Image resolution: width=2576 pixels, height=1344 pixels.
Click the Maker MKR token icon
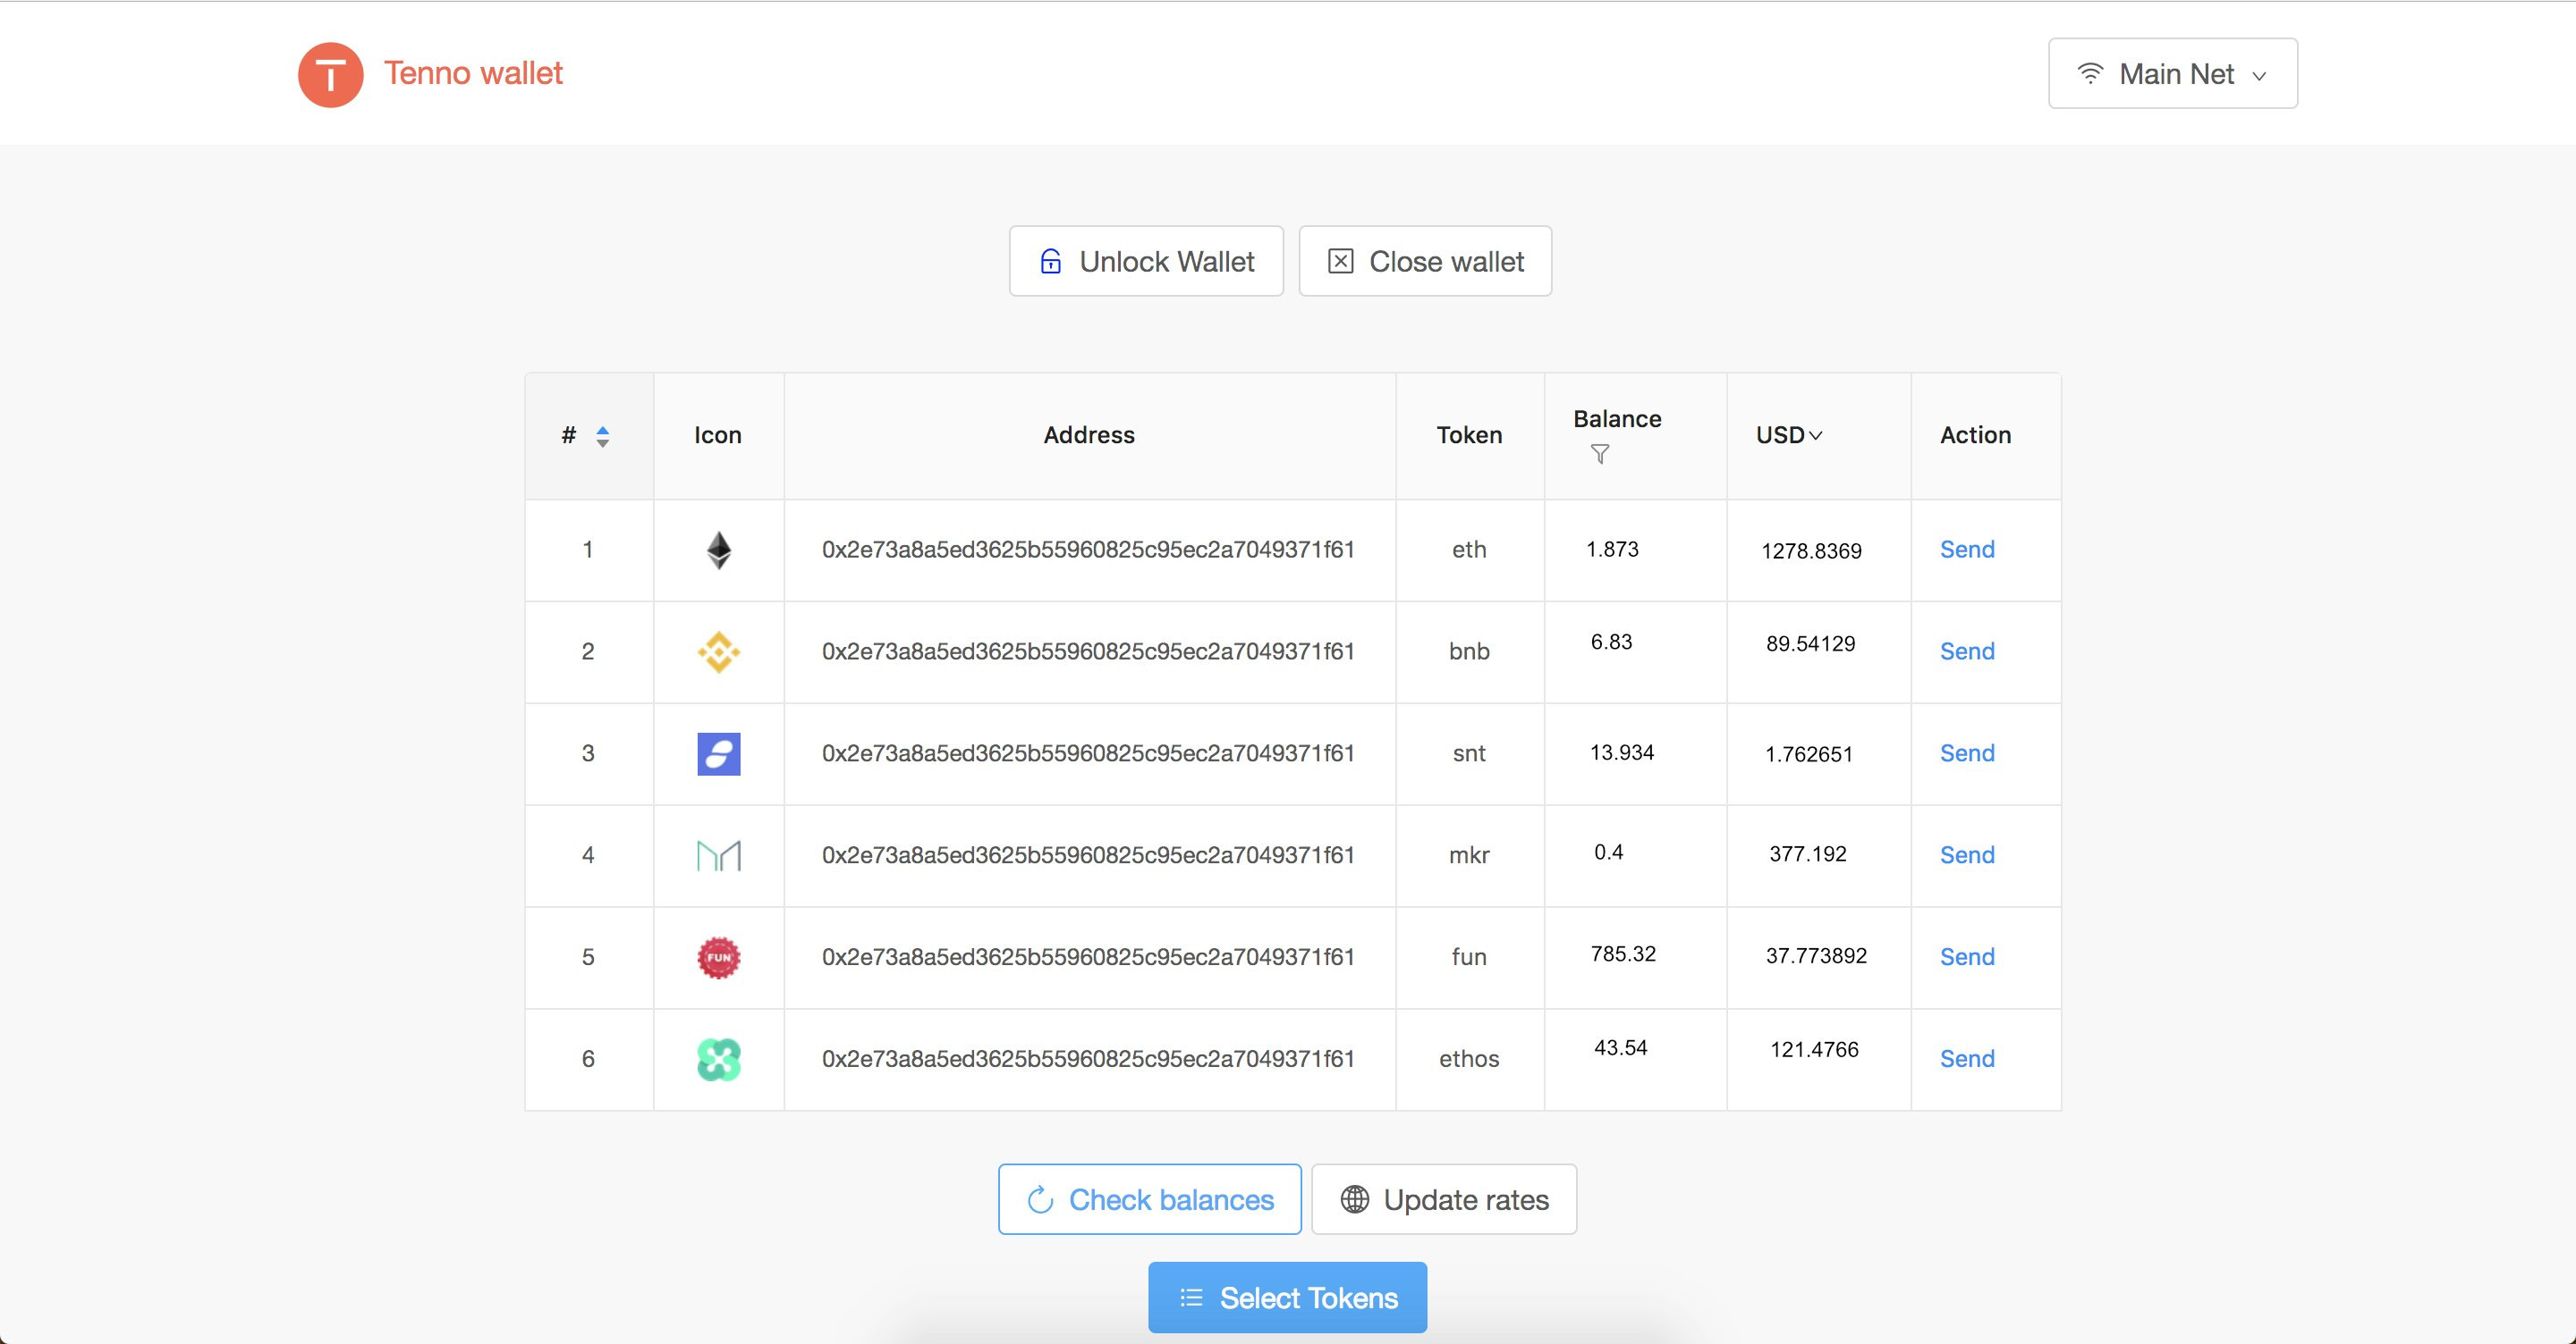tap(718, 855)
